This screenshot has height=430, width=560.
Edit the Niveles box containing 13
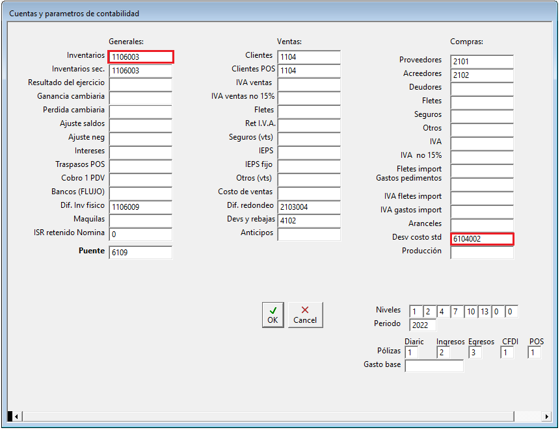485,312
